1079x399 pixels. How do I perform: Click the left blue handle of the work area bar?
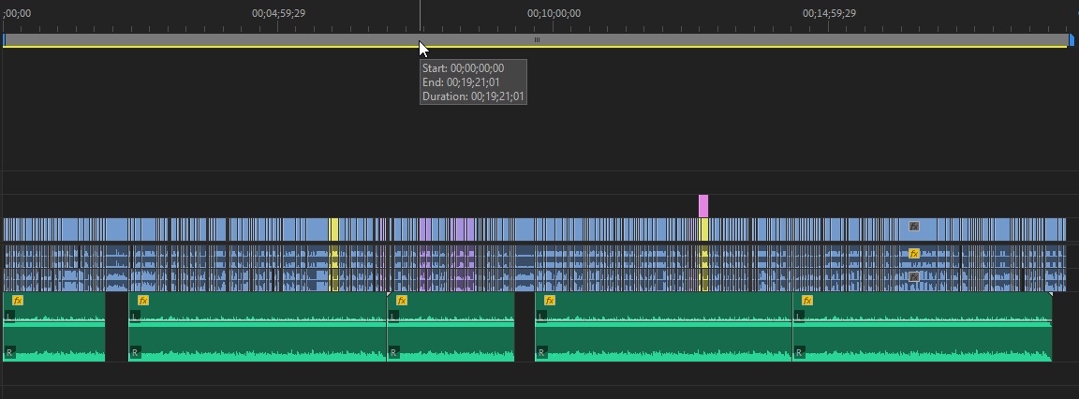pyautogui.click(x=5, y=40)
